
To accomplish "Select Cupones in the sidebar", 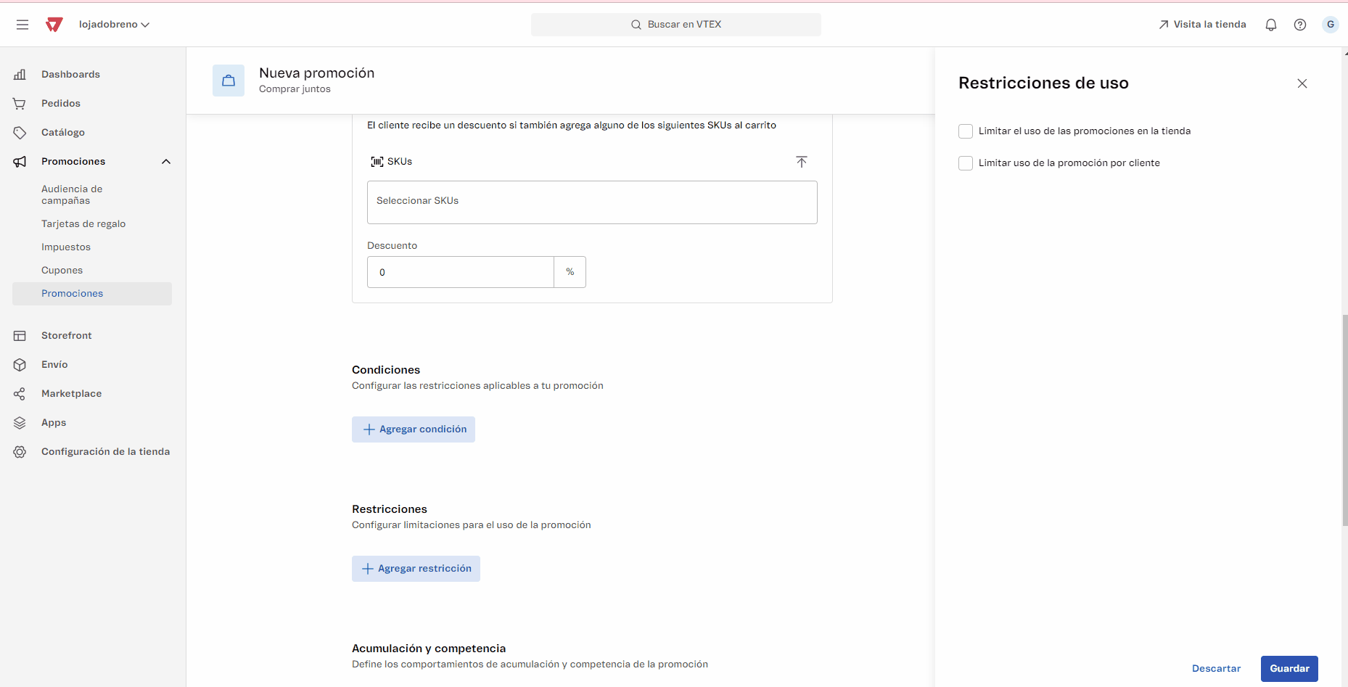I will (x=62, y=270).
